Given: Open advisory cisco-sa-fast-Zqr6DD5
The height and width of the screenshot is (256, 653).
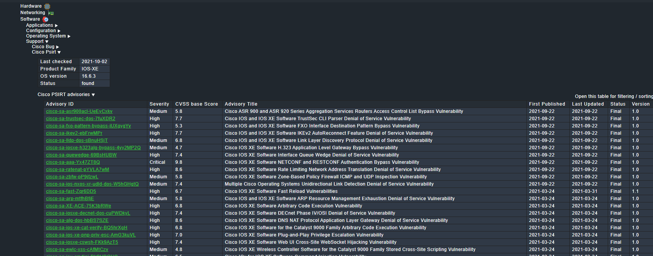Looking at the screenshot, I should [x=71, y=191].
